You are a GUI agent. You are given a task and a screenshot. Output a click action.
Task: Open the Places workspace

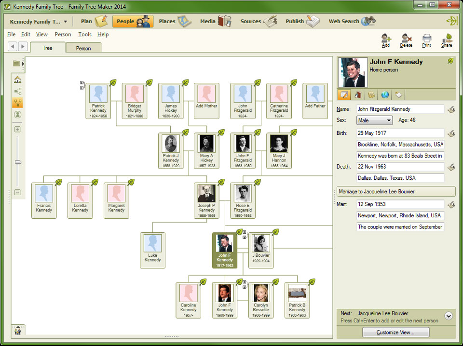[x=175, y=21]
